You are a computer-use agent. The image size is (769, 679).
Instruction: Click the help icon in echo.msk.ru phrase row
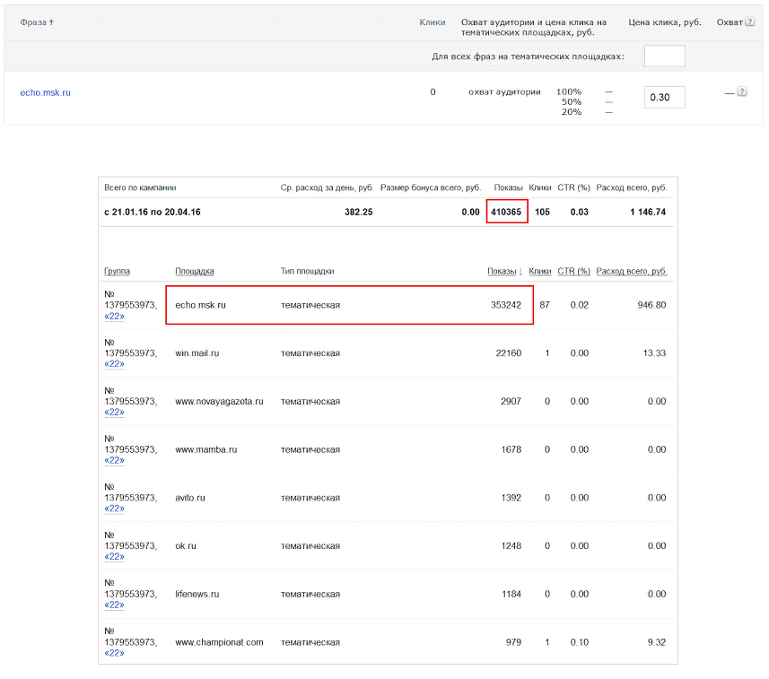(742, 91)
